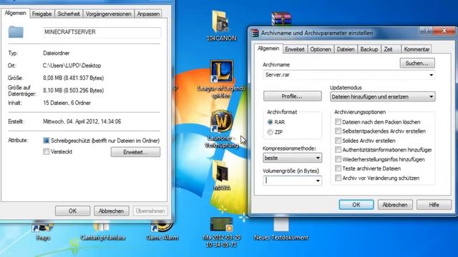458x257 pixels.
Task: Open the Anpassen tab in properties
Action: click(x=148, y=14)
